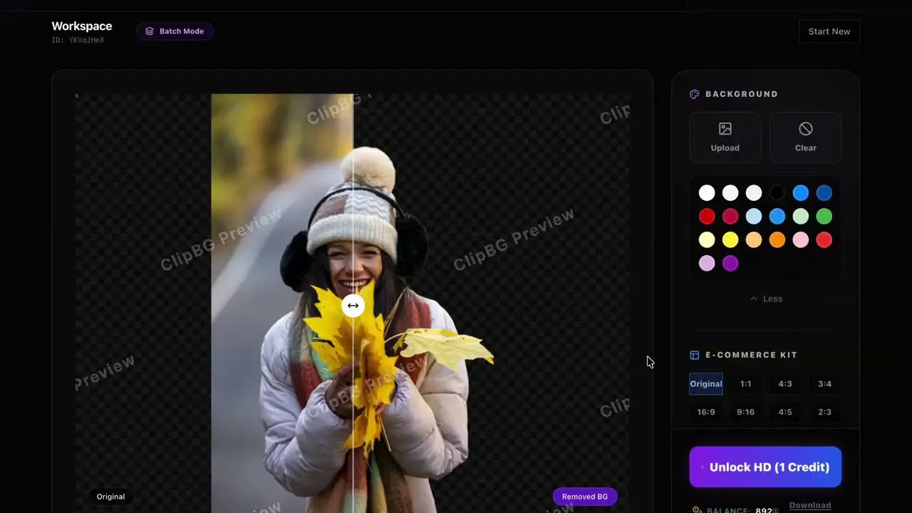Click the layout icon beside E-COMMERCE KIT
Screen dimensions: 912x513
click(695, 355)
